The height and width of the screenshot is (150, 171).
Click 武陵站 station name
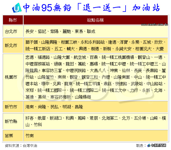(137, 84)
